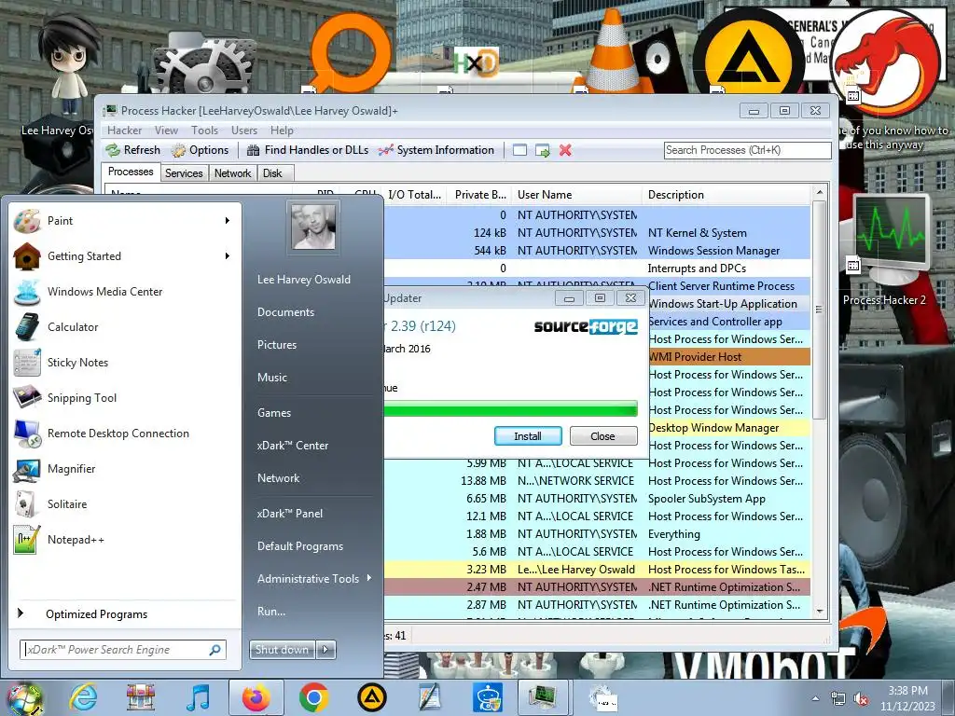Sort by Description column header
Image resolution: width=955 pixels, height=716 pixels.
pyautogui.click(x=726, y=195)
